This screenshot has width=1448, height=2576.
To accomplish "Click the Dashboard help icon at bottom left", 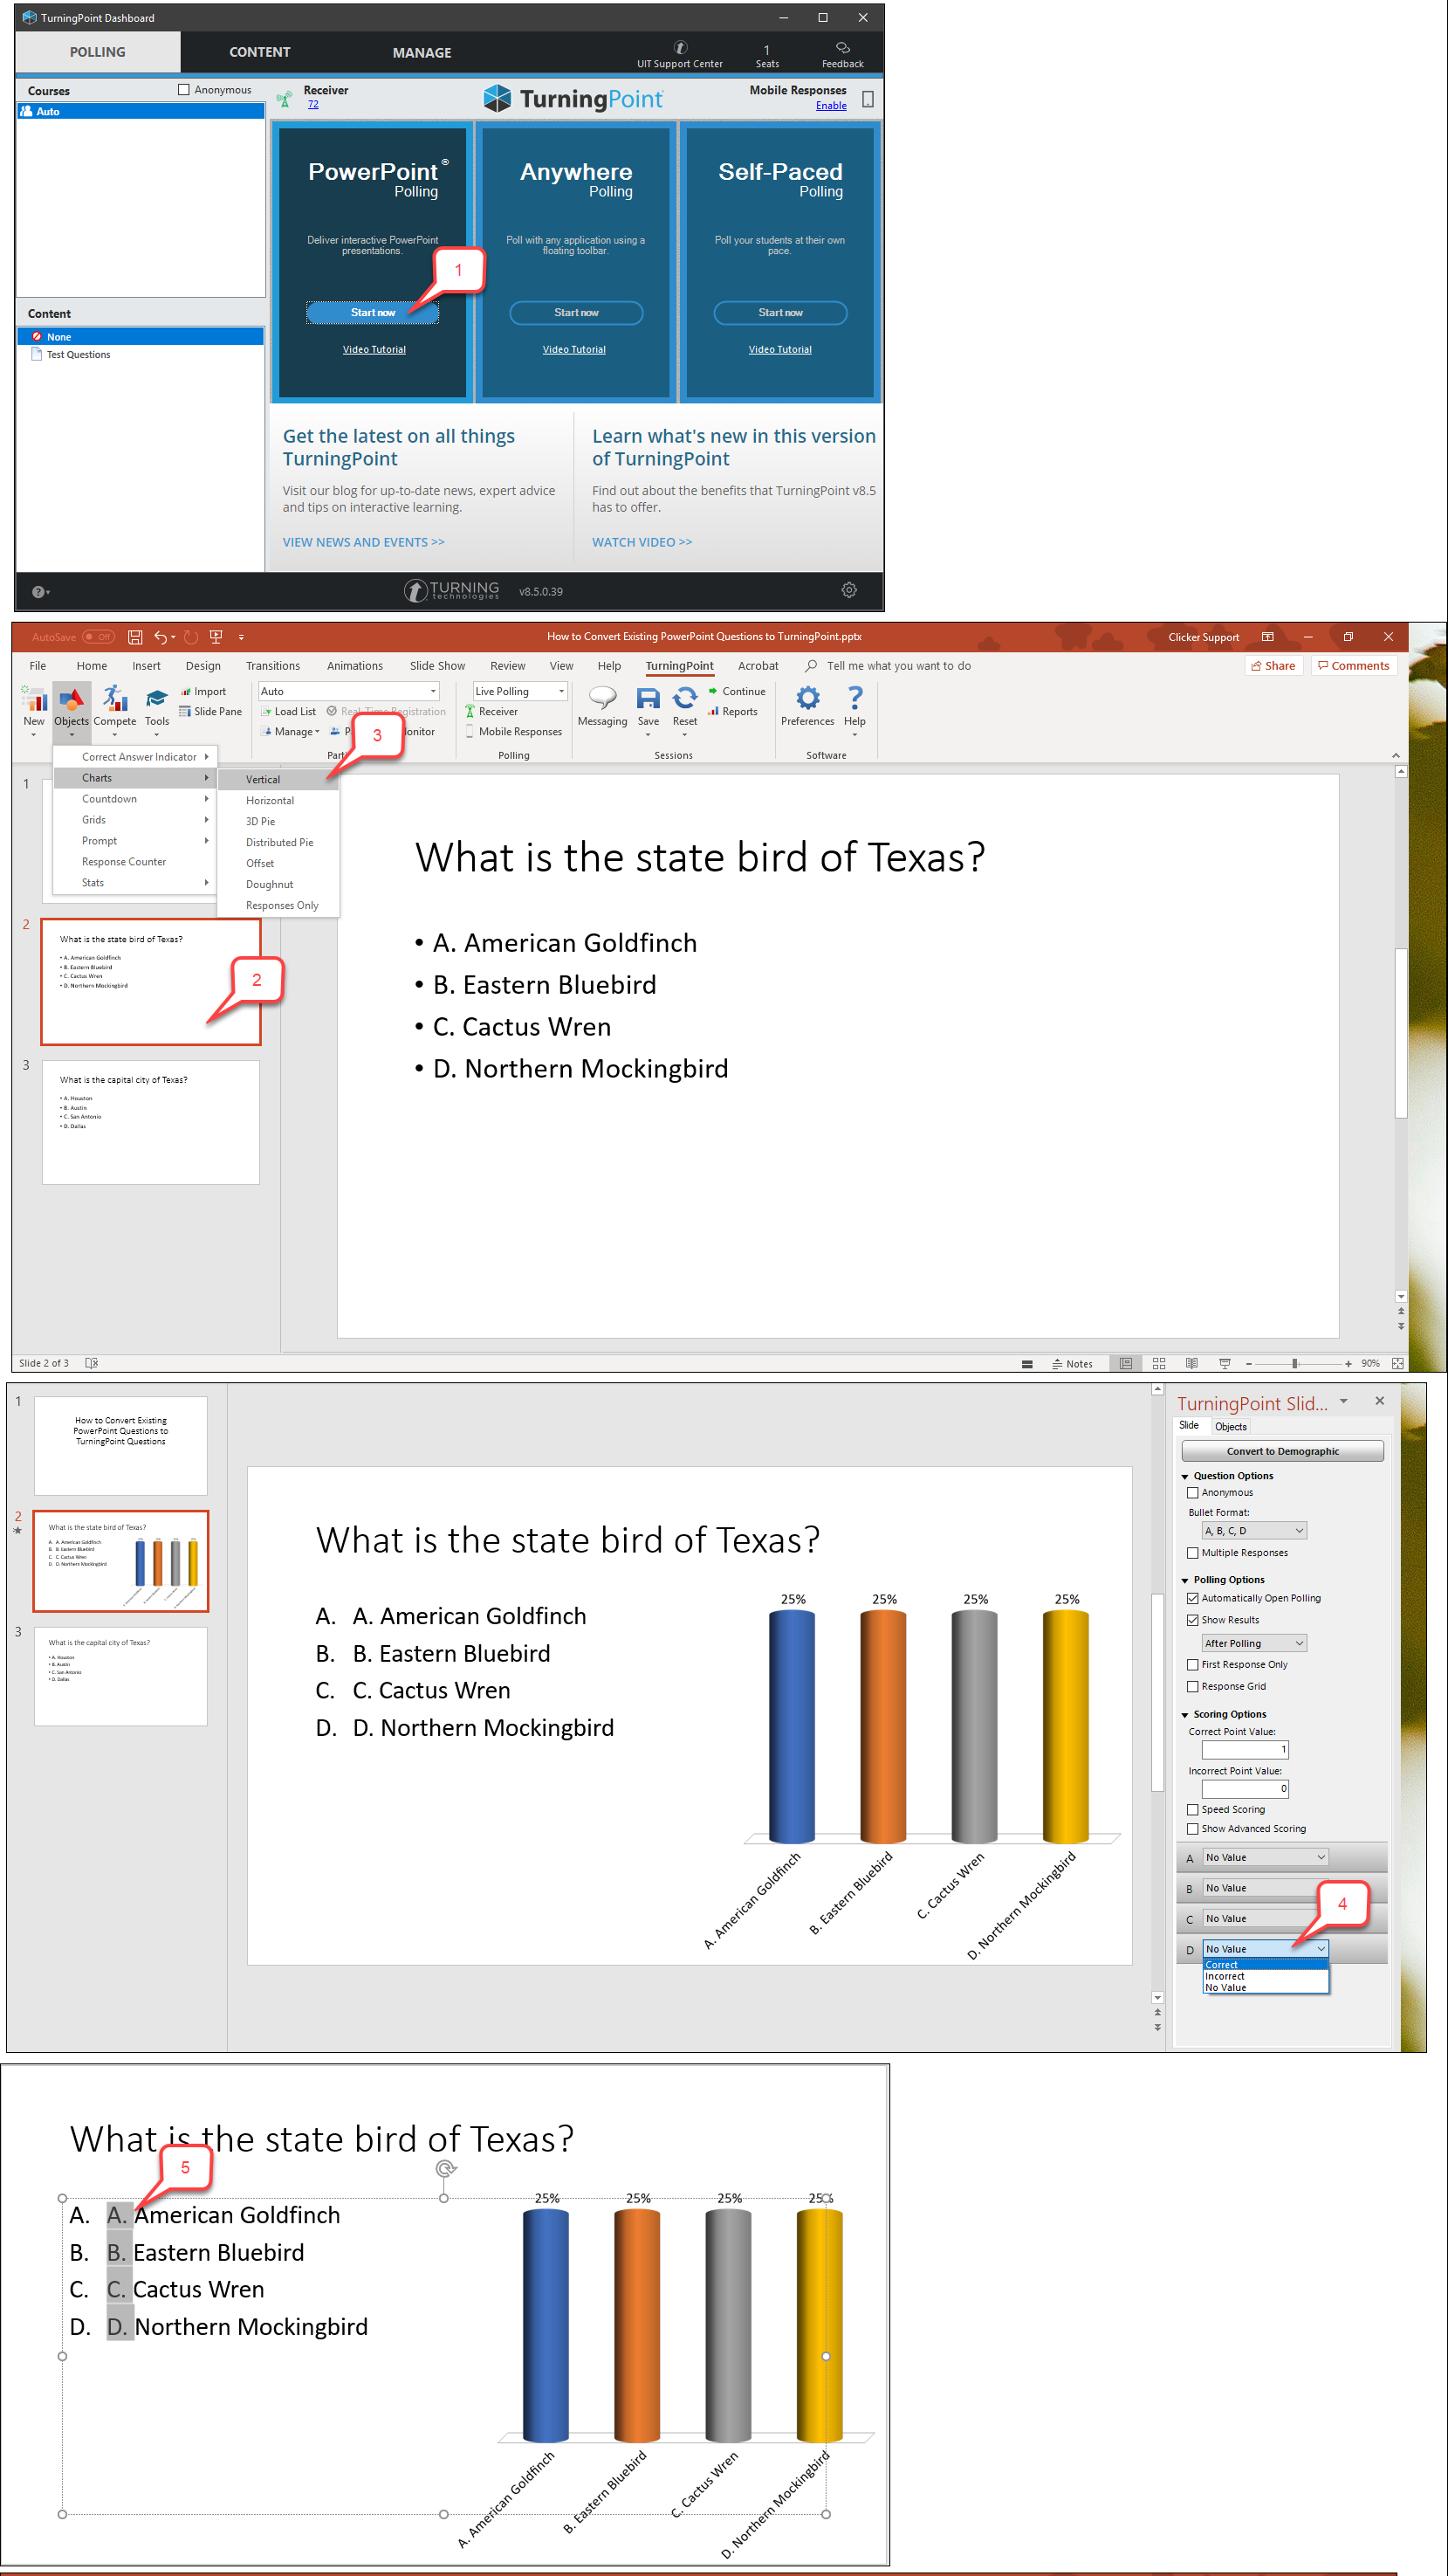I will (39, 592).
